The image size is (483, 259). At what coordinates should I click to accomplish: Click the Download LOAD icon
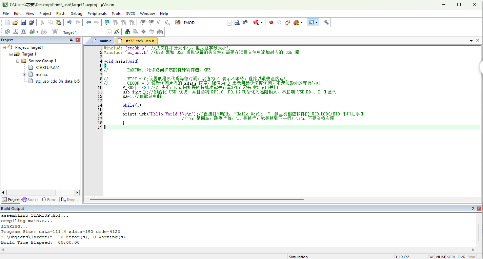click(x=55, y=32)
